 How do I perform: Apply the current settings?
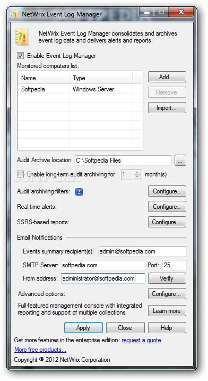tap(83, 328)
